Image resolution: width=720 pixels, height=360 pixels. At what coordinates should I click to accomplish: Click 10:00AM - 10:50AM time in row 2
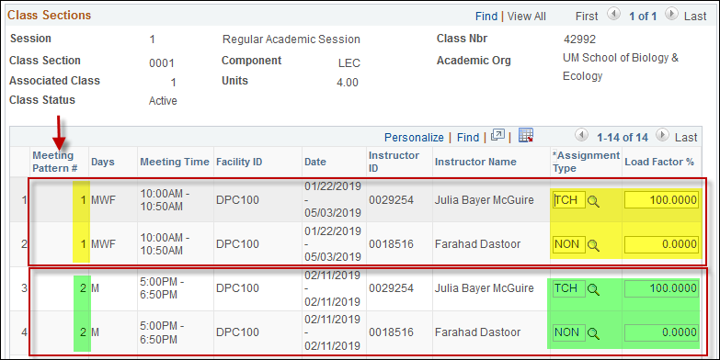point(165,244)
